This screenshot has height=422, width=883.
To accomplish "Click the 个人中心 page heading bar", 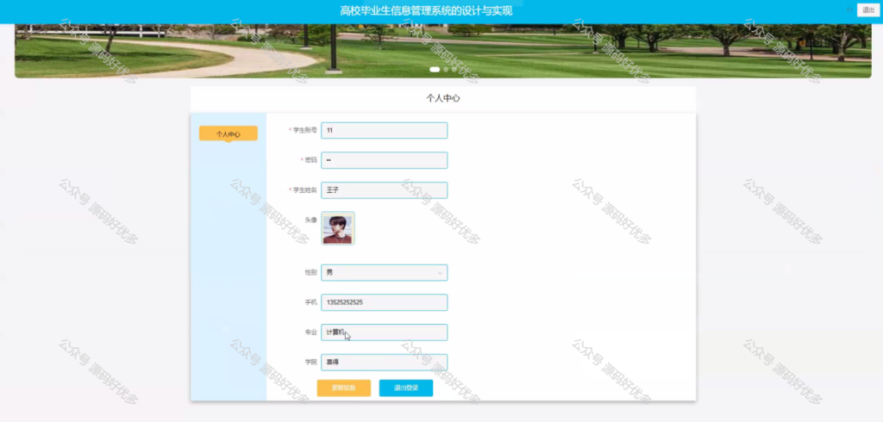I will pos(443,98).
